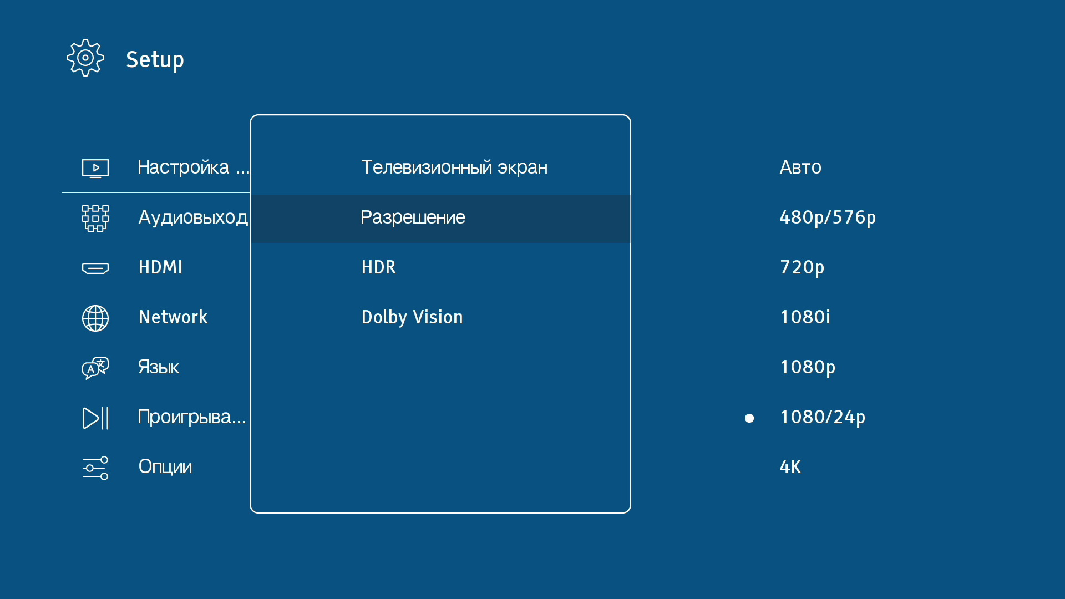Go to the Аудиовыход section
The image size is (1065, 599).
point(192,217)
